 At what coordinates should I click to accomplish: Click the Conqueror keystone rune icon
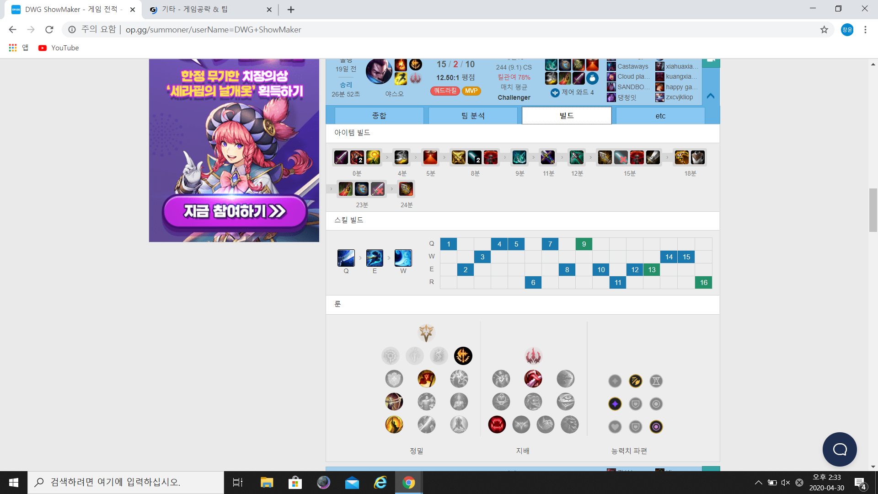pyautogui.click(x=463, y=356)
